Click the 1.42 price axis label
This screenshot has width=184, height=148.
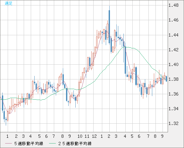(x=173, y=50)
